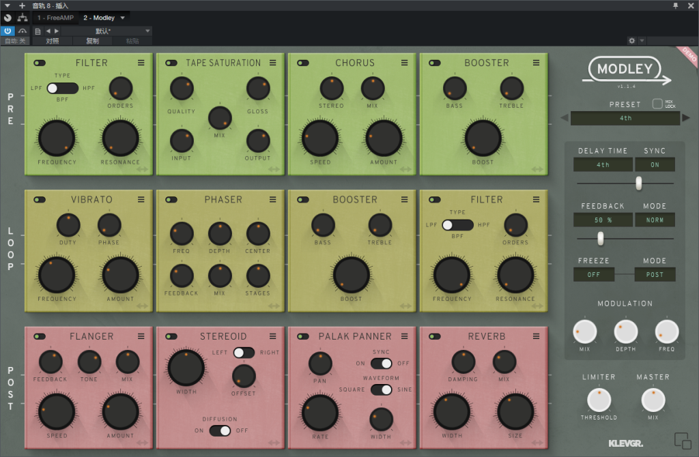699x457 pixels.
Task: Enable the Tape Saturation power toggle
Action: click(x=171, y=63)
